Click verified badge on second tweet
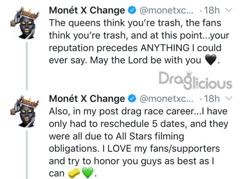This screenshot has width=242, height=179. tap(132, 98)
